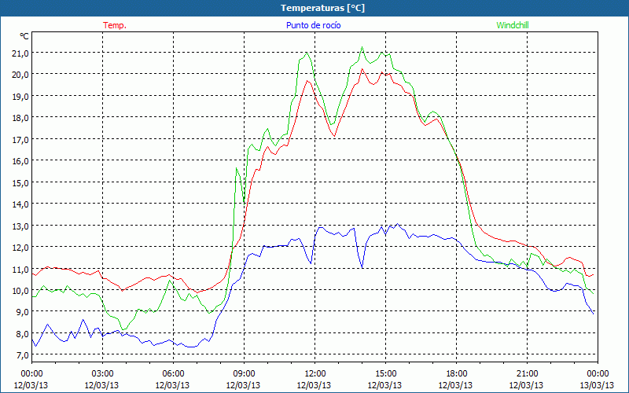Click the 18:00 time axis label
This screenshot has height=393, width=629.
(x=456, y=374)
